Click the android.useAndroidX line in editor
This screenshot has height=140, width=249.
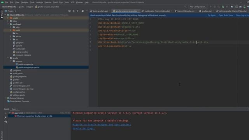click(x=115, y=46)
